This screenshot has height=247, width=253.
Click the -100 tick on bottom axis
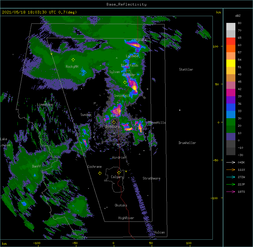click(37, 243)
